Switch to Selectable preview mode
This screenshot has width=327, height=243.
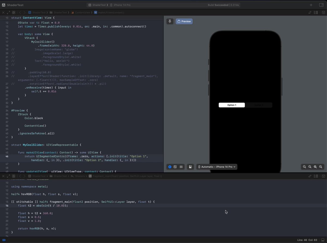tap(175, 167)
